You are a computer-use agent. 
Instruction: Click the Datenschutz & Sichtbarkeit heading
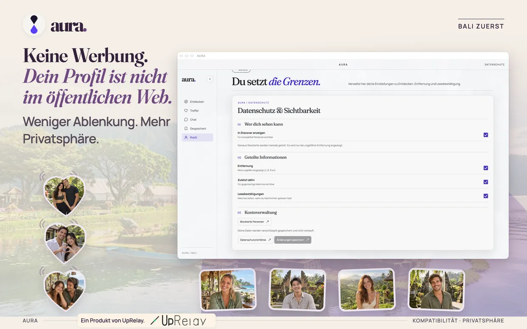tap(279, 111)
